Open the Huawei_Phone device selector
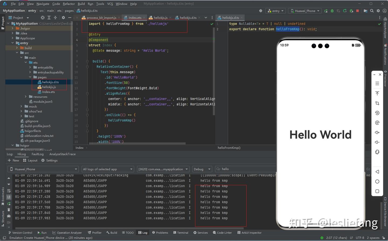The image size is (388, 241). tap(305, 11)
